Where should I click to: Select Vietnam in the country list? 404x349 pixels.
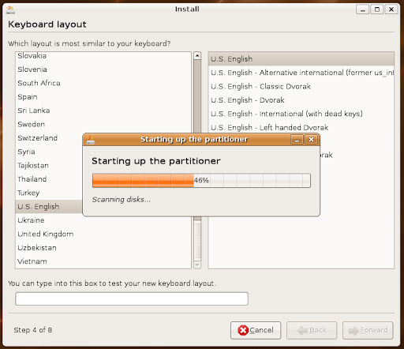pos(103,261)
